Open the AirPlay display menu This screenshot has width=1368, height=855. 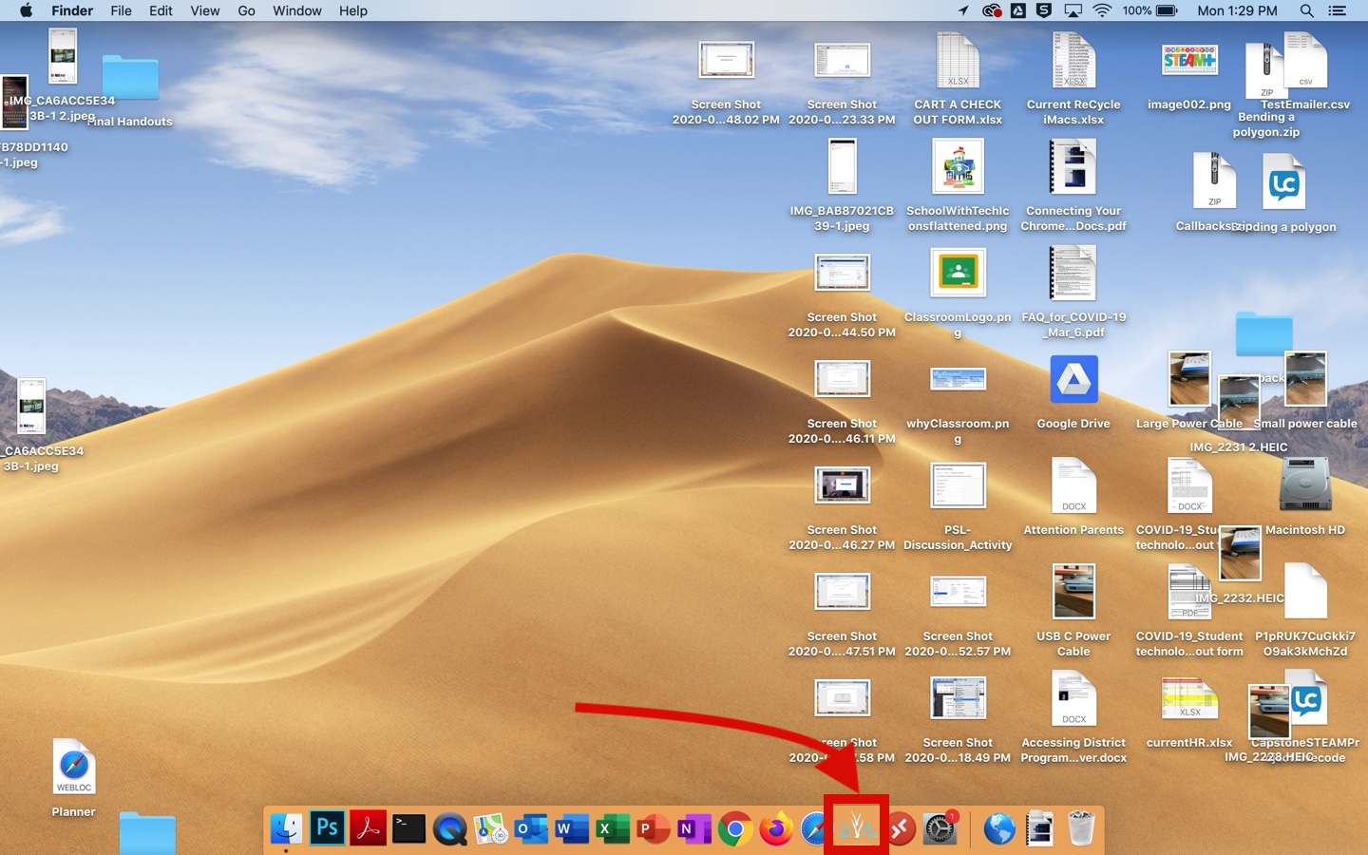[1073, 10]
